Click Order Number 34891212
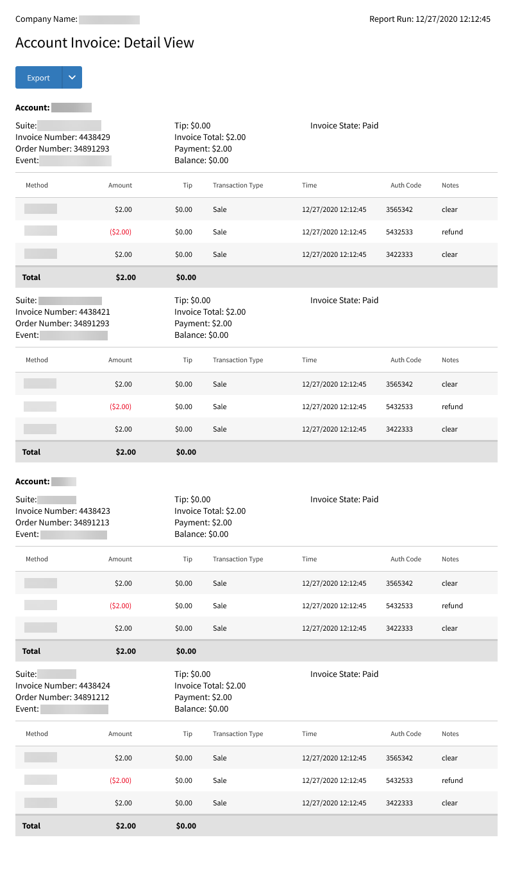Image resolution: width=513 pixels, height=869 pixels. (62, 698)
